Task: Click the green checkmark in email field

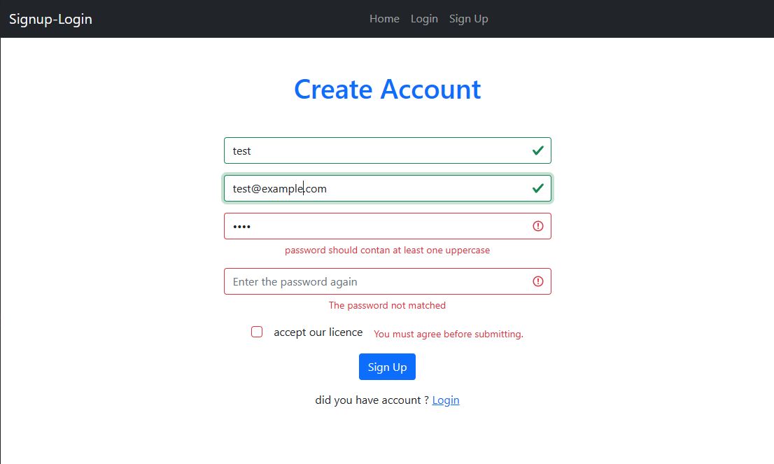Action: pos(537,188)
